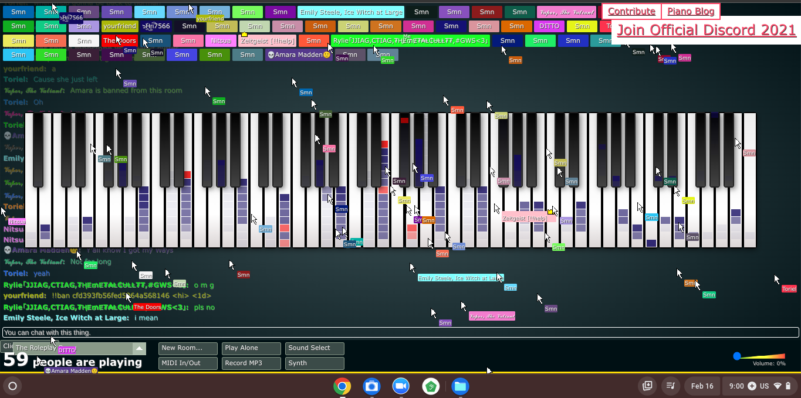
Task: Click the chat message 'pls no'
Action: (x=204, y=307)
